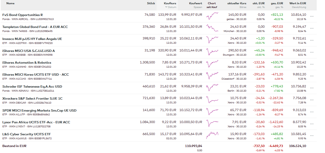Open SPDR MSCI Emerging Markets Sm.Cap details
Screen dimensions: 325x153
[39, 111]
